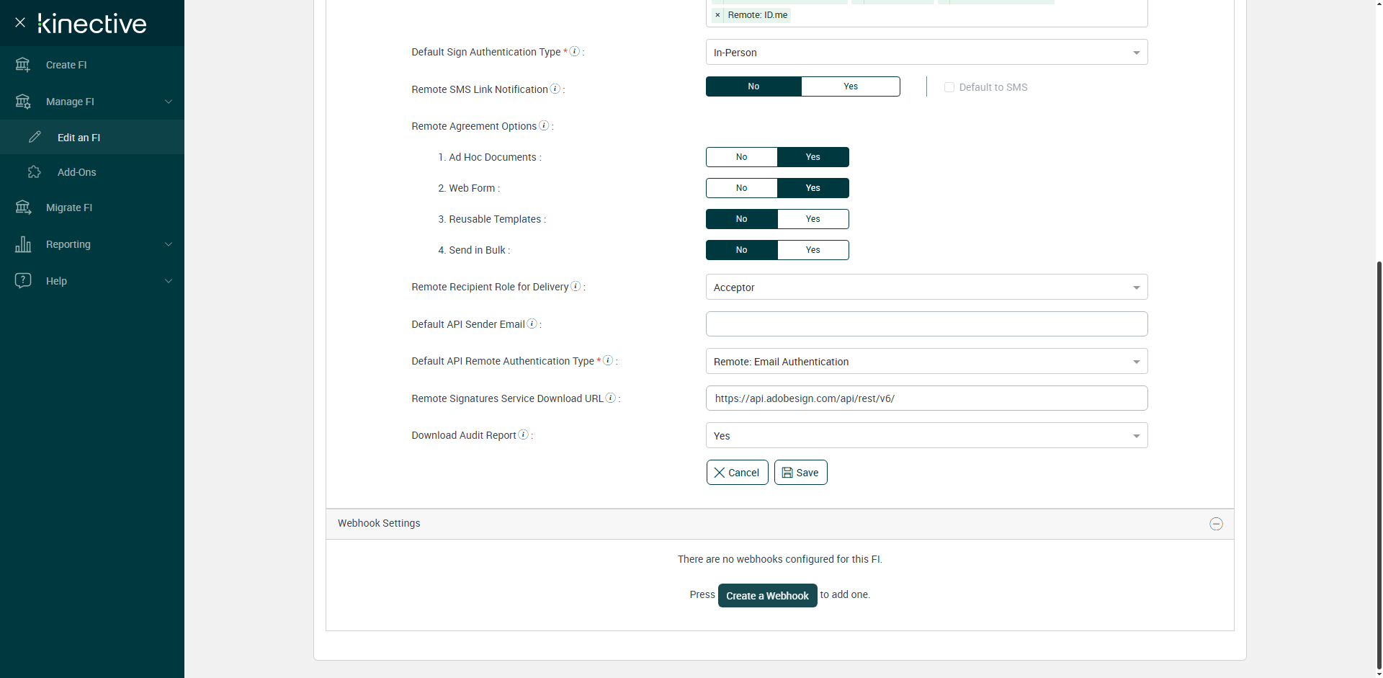Click the Reporting bar chart icon
The width and height of the screenshot is (1383, 678).
tap(23, 244)
